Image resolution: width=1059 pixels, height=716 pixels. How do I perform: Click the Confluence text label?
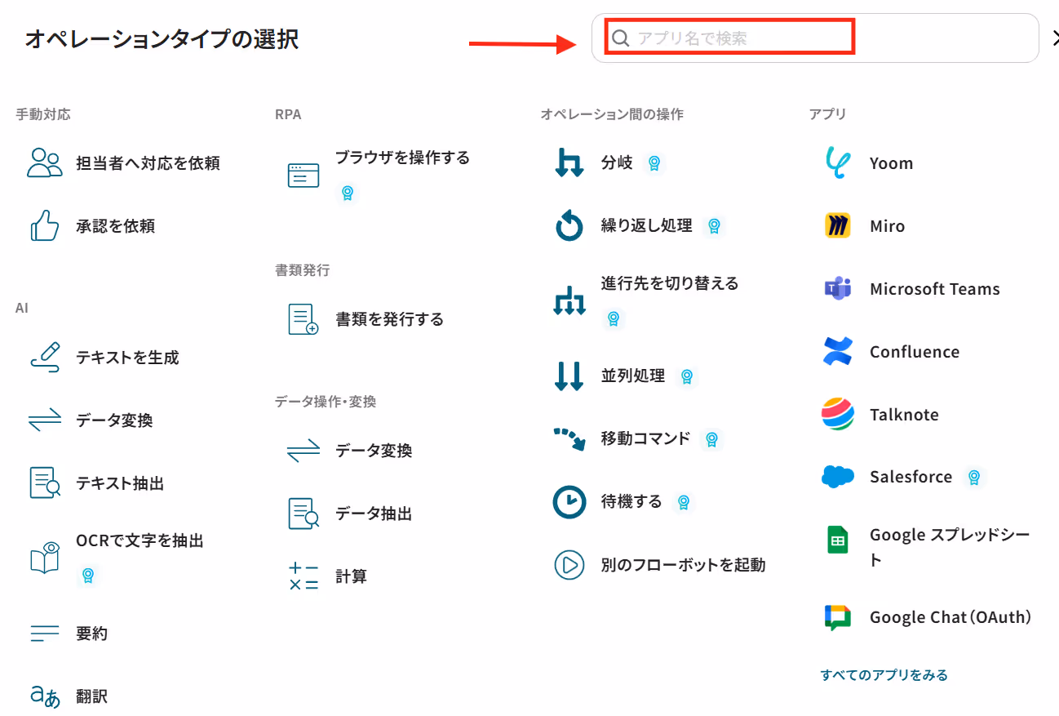(915, 352)
